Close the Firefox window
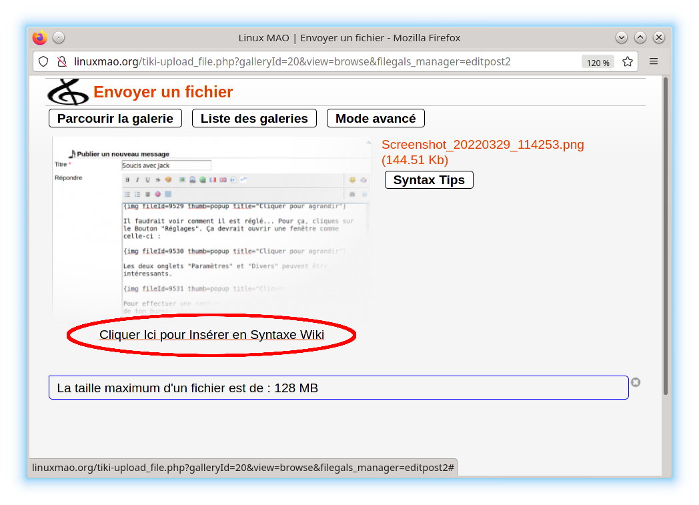 tap(659, 37)
